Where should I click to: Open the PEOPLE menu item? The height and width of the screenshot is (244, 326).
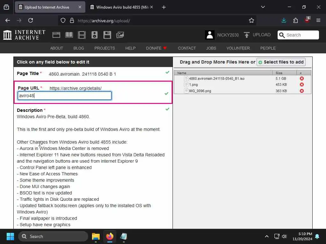coord(268,48)
